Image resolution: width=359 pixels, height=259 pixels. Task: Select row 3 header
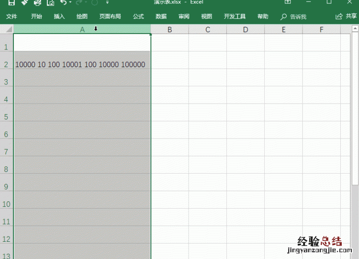click(x=6, y=78)
